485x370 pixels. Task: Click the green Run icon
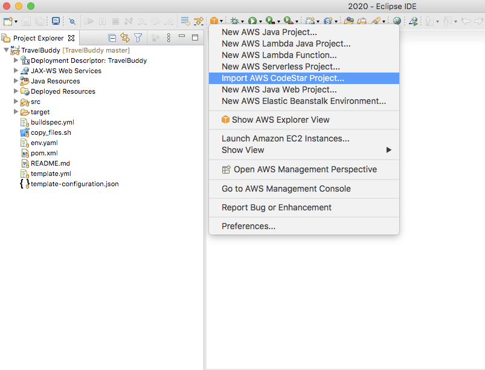click(x=252, y=21)
